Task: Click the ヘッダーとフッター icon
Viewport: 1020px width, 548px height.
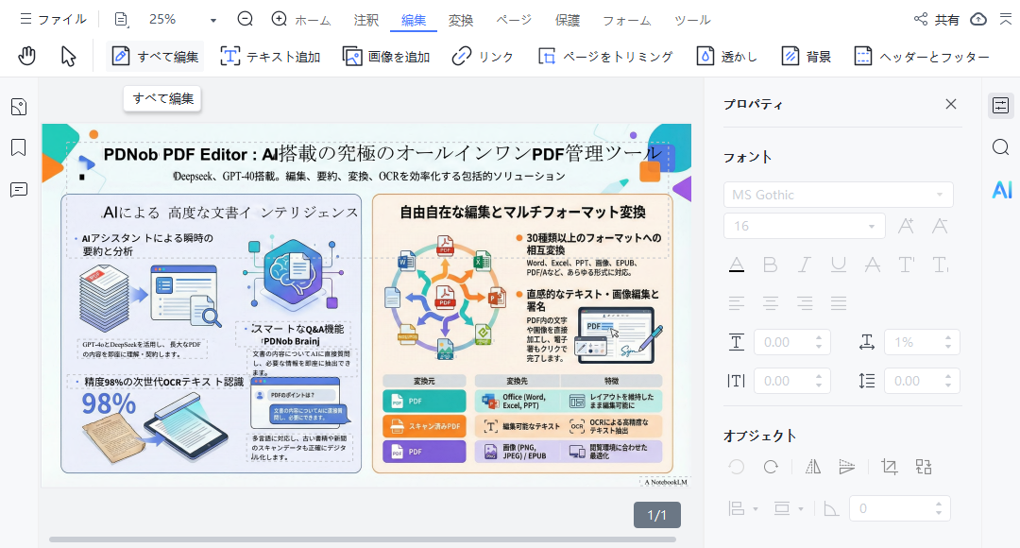Action: [862, 56]
